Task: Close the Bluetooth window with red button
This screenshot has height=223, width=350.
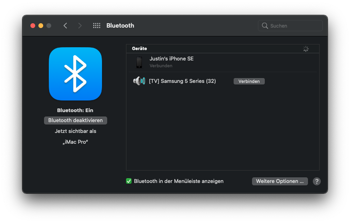Action: (33, 26)
